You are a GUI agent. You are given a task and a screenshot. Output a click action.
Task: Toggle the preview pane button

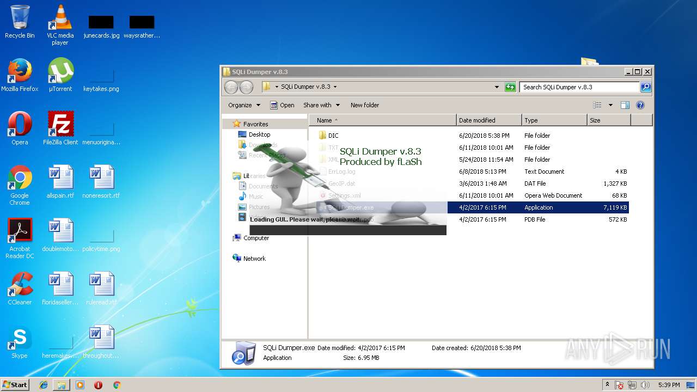click(x=625, y=105)
